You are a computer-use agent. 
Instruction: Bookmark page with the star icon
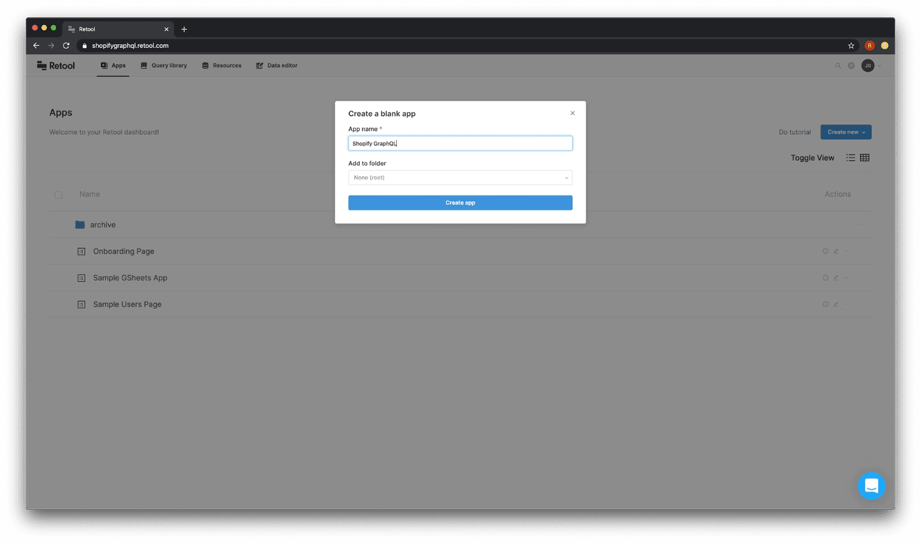pyautogui.click(x=851, y=46)
